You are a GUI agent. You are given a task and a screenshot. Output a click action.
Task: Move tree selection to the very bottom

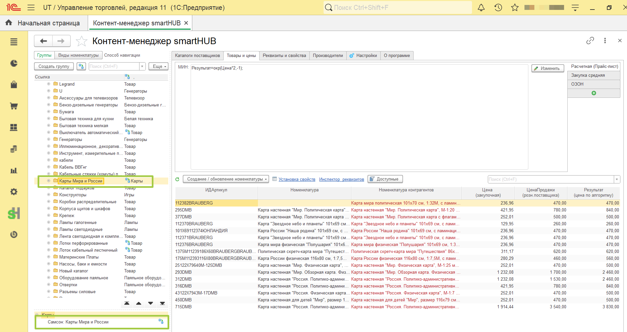click(162, 303)
